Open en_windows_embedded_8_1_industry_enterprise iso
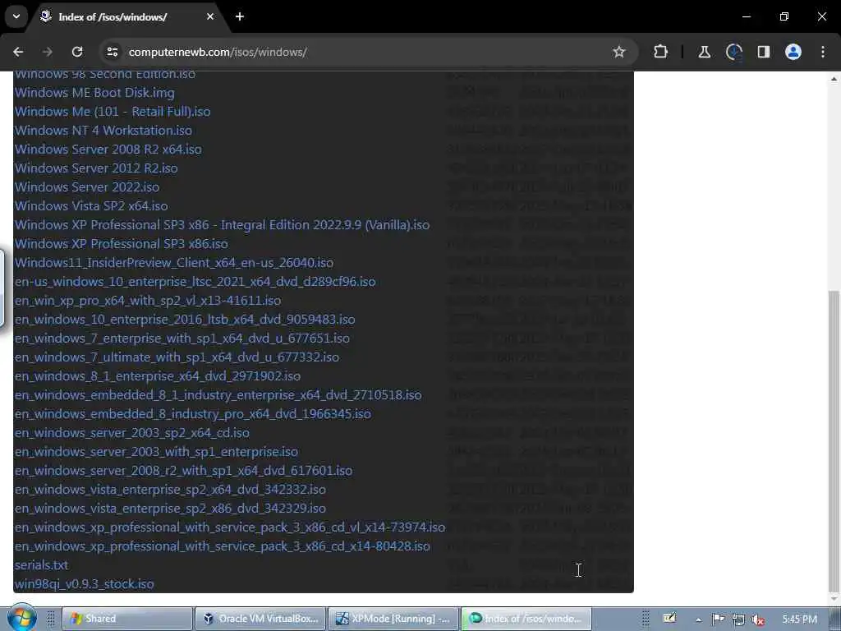Viewport: 841px width, 631px height. pyautogui.click(x=218, y=395)
